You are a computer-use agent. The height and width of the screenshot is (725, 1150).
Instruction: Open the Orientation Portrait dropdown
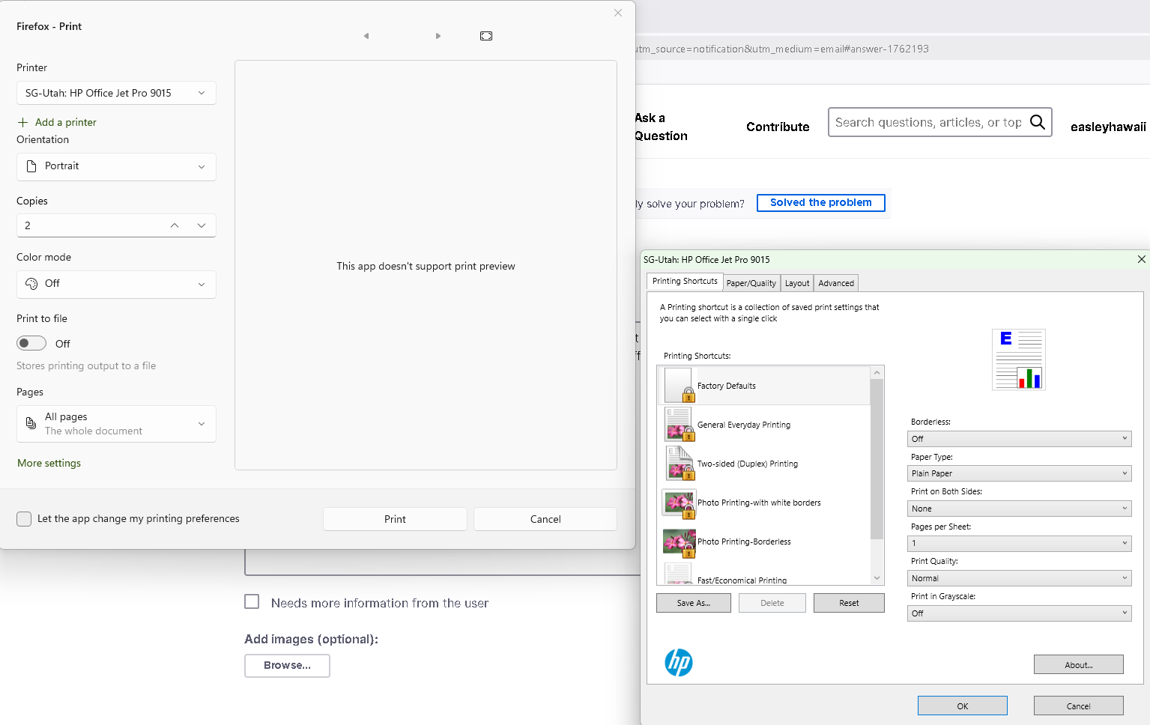pos(116,166)
